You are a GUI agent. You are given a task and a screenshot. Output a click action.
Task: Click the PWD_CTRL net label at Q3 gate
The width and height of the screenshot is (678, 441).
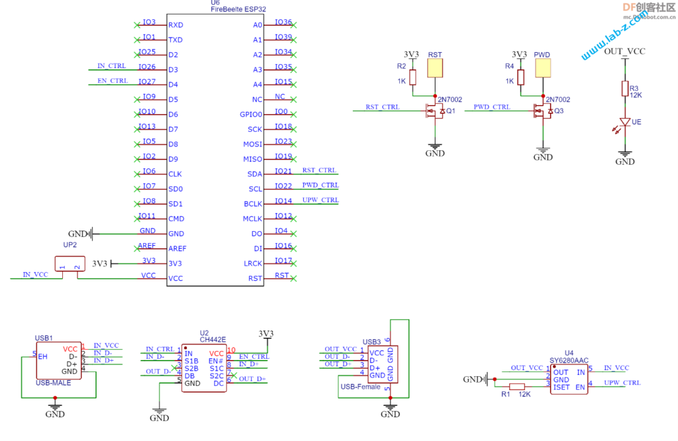[492, 107]
